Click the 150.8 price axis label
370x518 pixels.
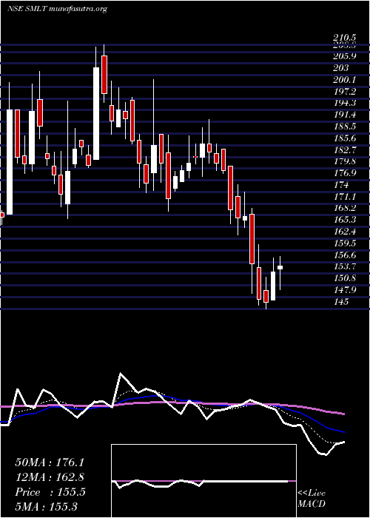345,278
